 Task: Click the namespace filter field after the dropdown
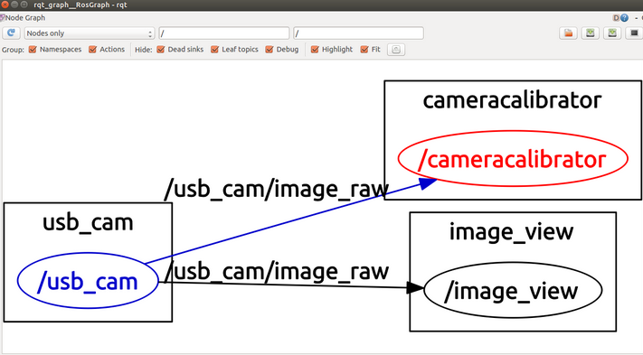tap(224, 33)
